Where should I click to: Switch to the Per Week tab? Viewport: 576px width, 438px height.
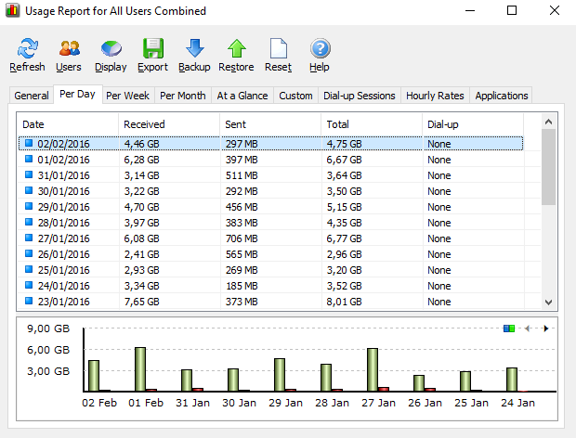127,96
